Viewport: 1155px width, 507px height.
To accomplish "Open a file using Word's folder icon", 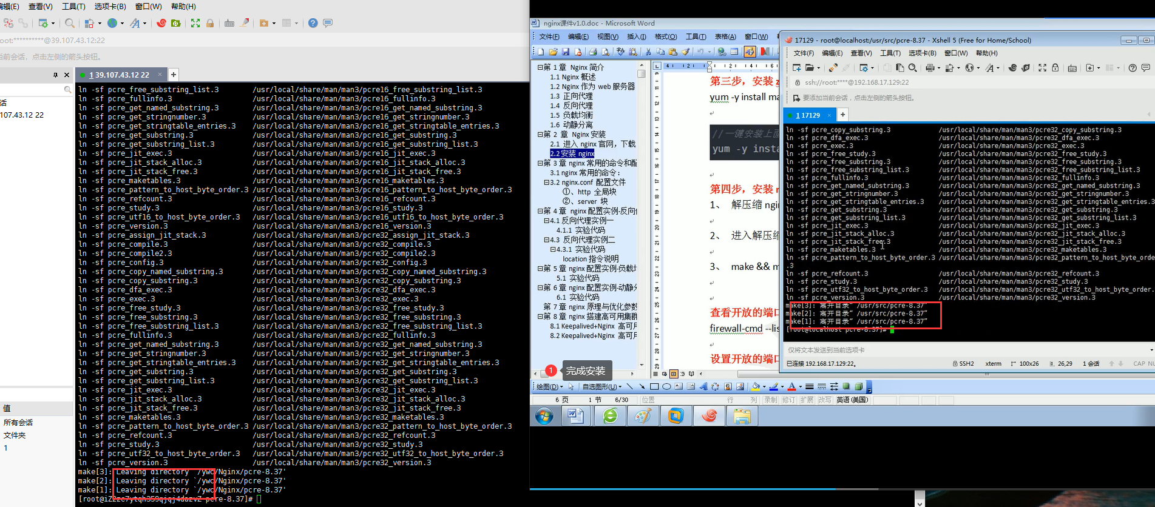I will click(553, 52).
